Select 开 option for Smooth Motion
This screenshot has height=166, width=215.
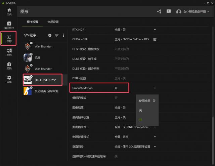141,120
